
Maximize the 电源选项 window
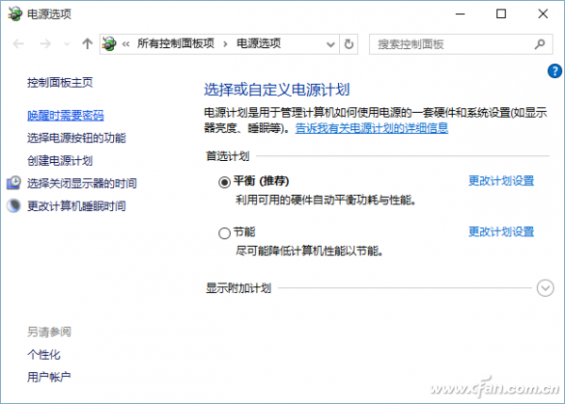501,14
